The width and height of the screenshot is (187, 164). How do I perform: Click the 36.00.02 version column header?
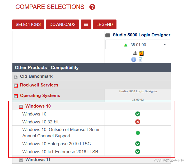click(x=138, y=100)
